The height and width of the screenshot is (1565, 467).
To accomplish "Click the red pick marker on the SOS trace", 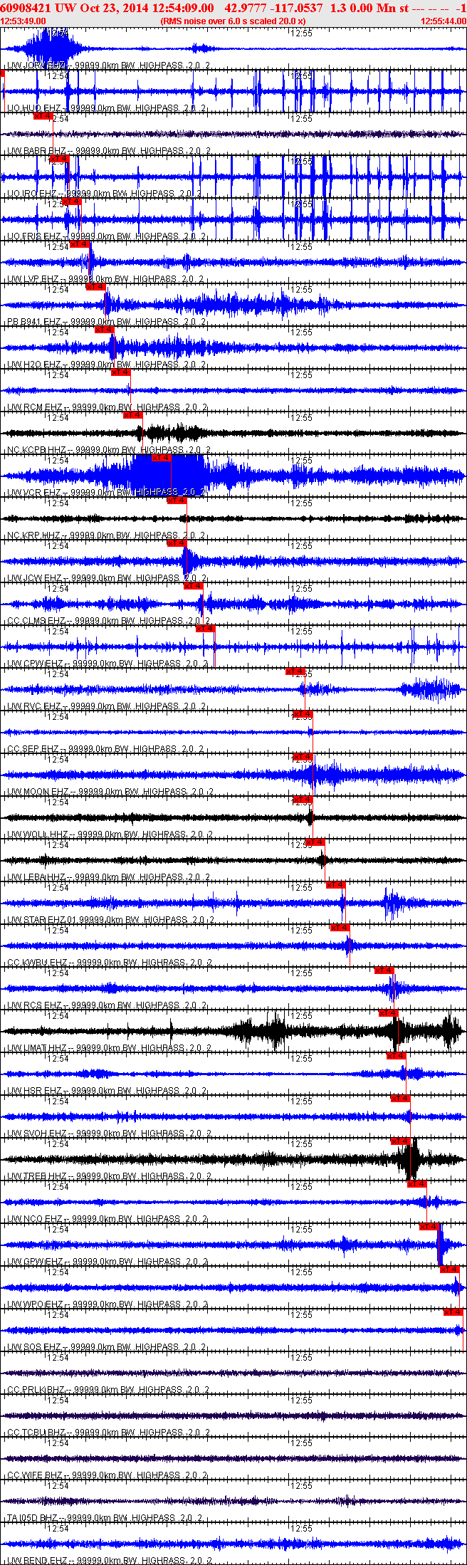I will [453, 1312].
